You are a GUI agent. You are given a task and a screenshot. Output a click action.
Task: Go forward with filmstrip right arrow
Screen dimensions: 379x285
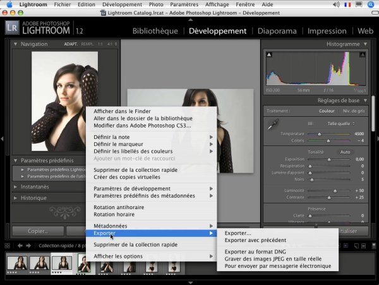point(28,246)
